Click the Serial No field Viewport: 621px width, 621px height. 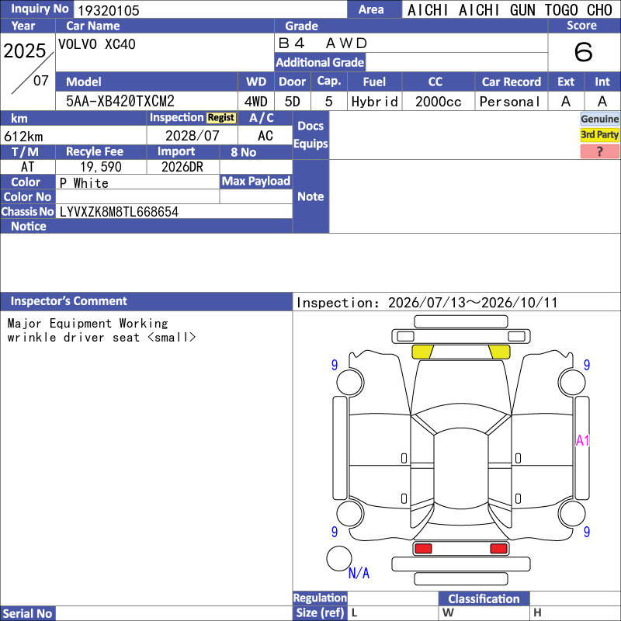tap(174, 613)
